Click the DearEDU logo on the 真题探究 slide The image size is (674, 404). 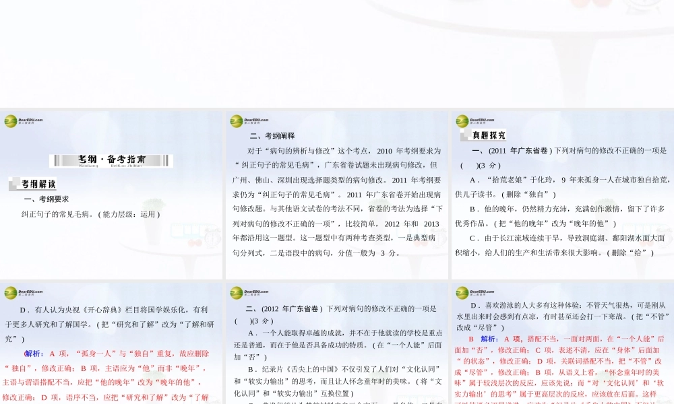(475, 121)
